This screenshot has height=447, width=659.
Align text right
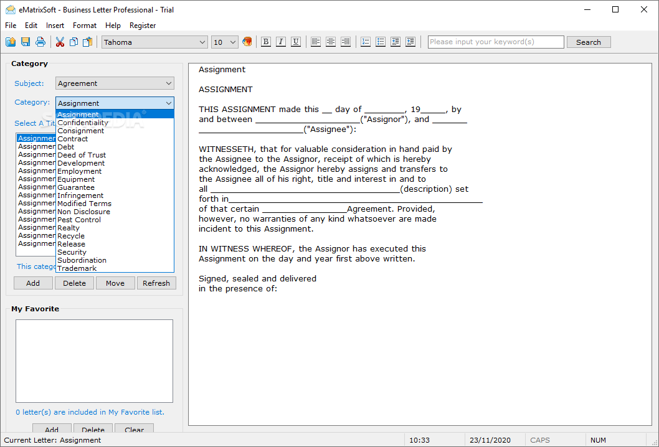click(346, 42)
